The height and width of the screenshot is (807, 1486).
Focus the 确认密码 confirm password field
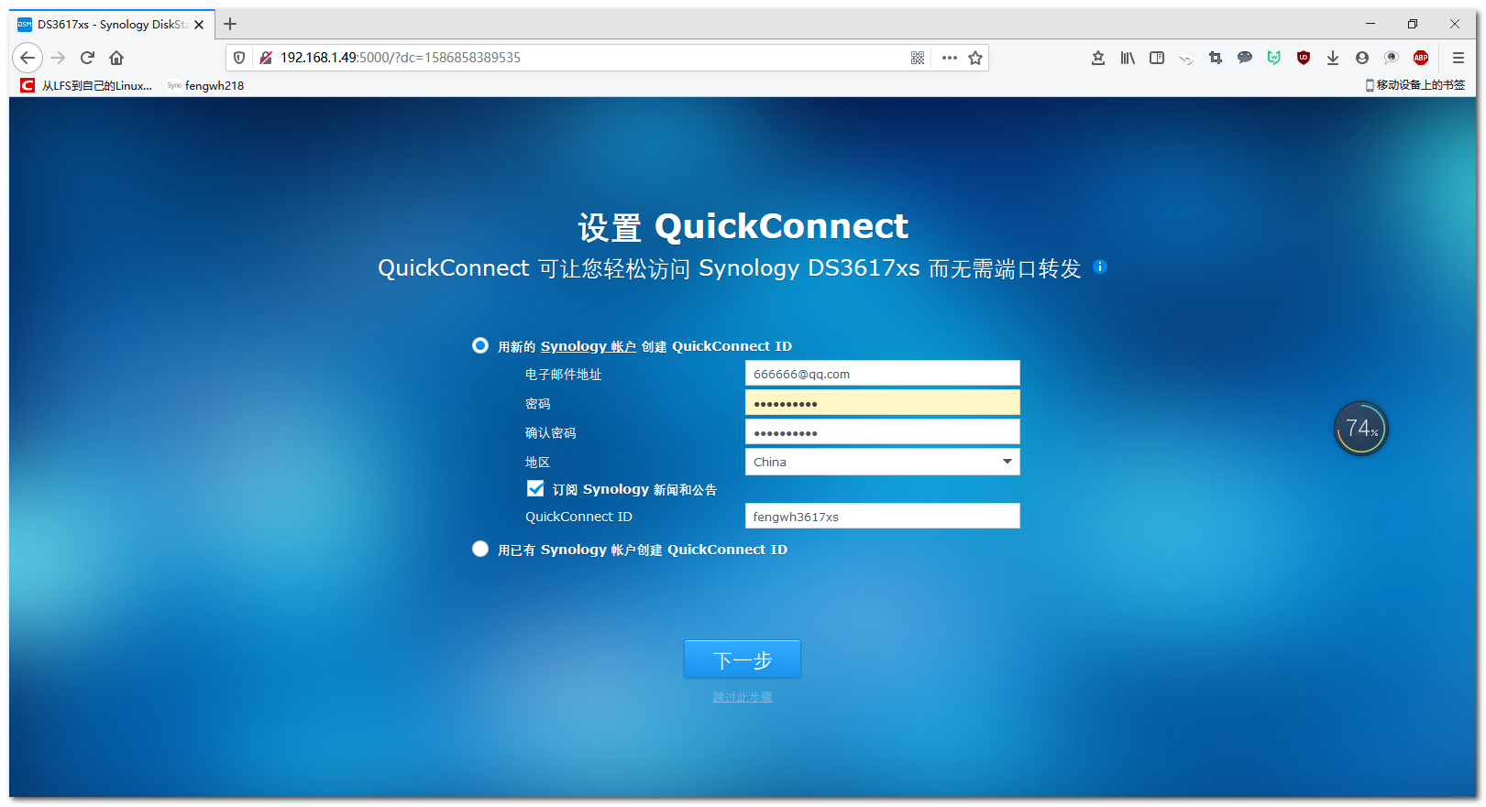point(883,431)
